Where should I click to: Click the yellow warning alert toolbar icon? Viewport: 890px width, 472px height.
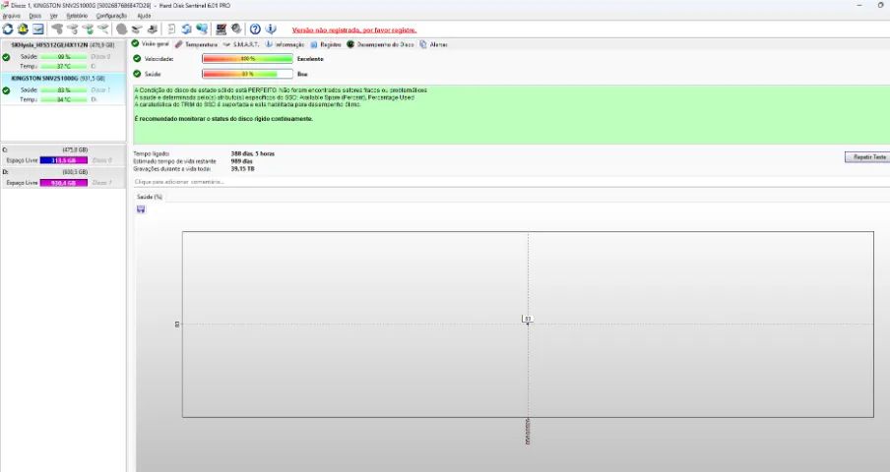point(23,29)
